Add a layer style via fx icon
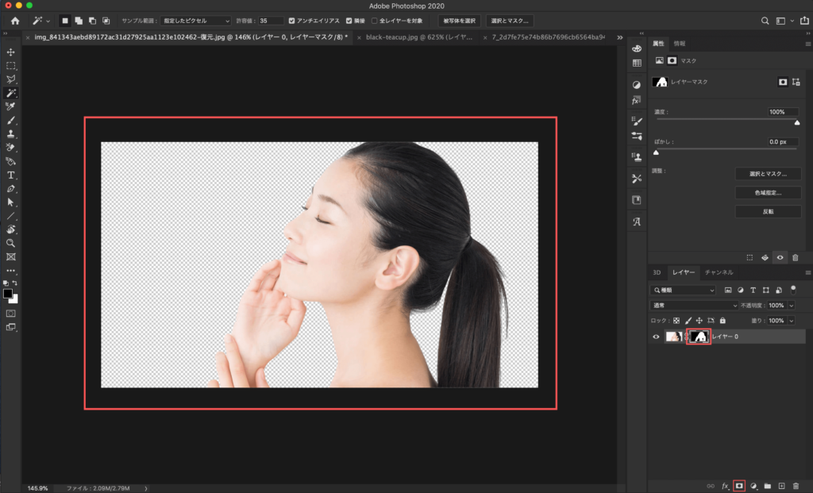813x493 pixels. coord(725,486)
